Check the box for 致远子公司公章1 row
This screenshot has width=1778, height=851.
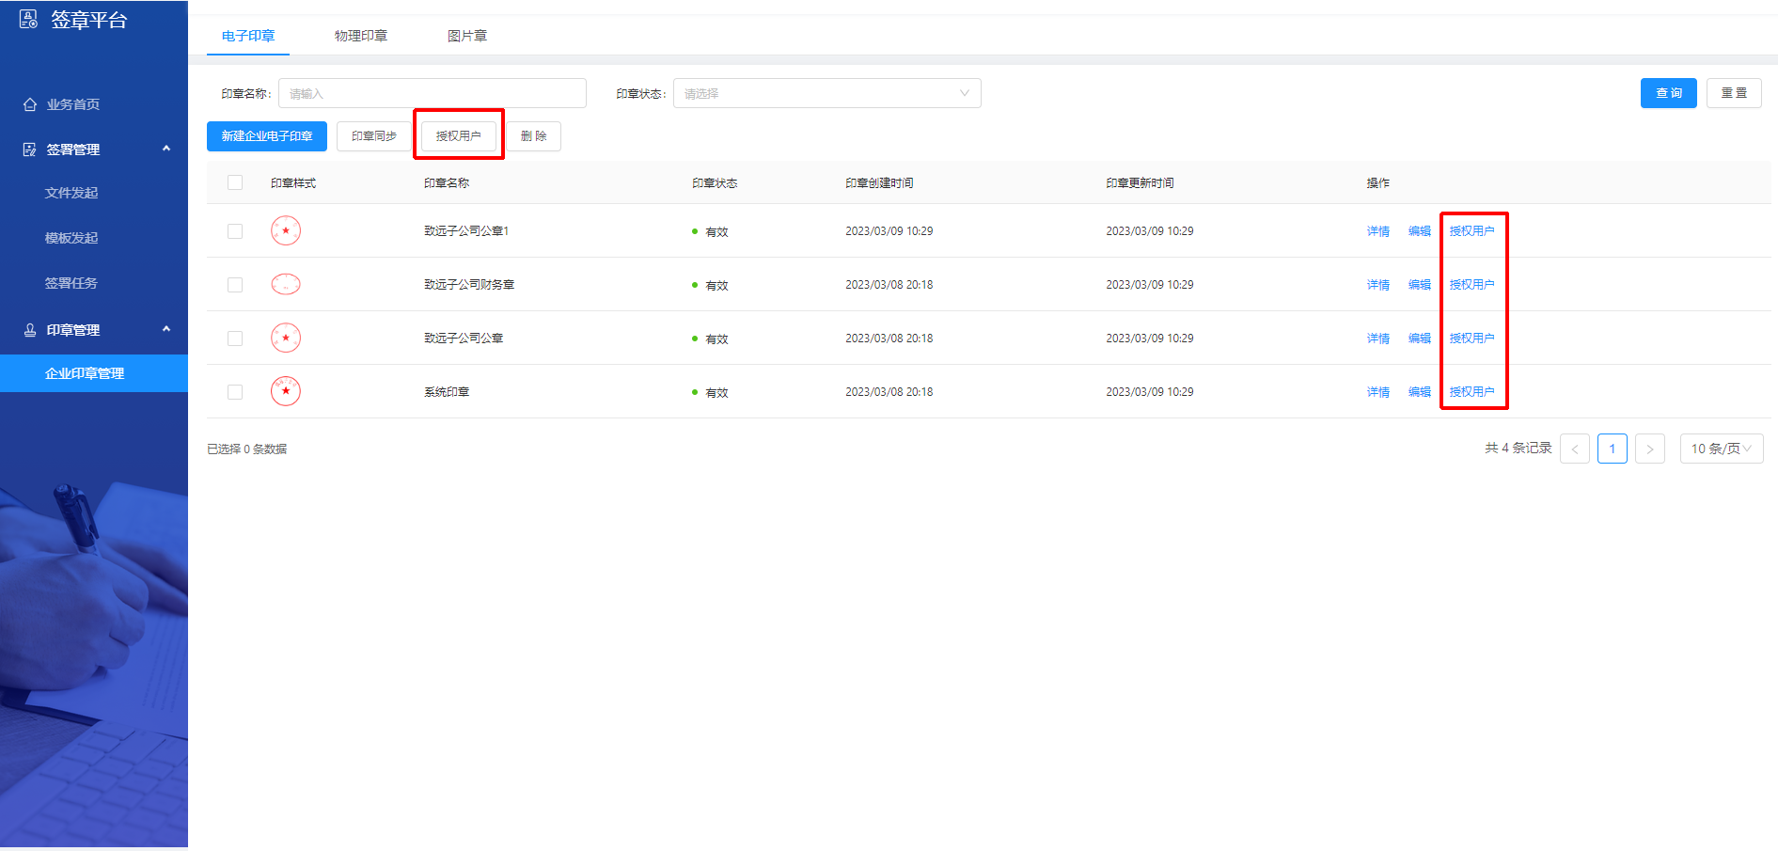click(x=235, y=231)
